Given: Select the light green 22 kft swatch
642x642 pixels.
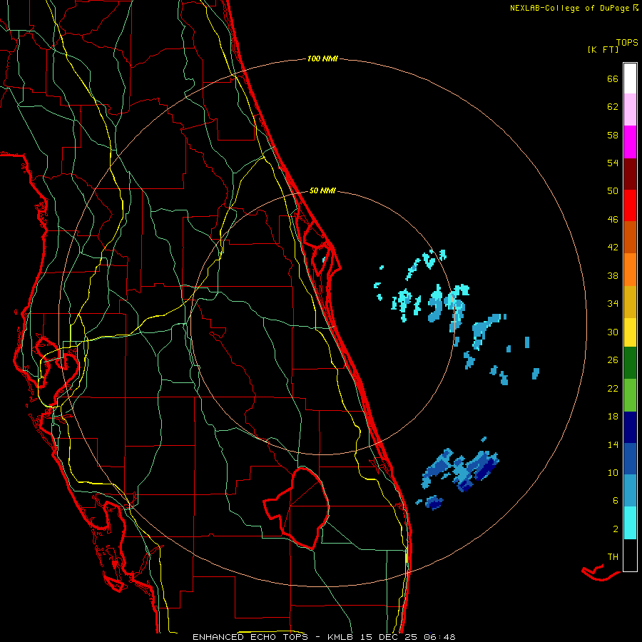Looking at the screenshot, I should [x=630, y=394].
